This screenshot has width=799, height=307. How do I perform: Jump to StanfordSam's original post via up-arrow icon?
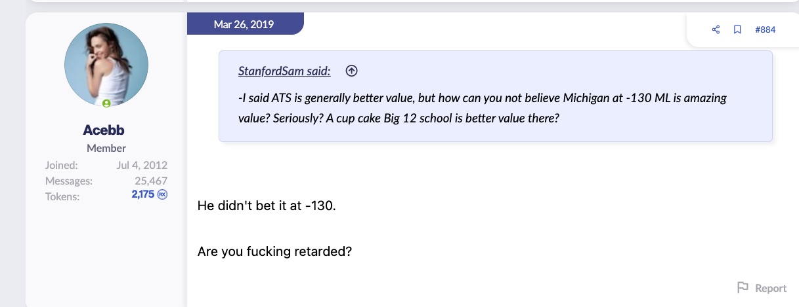351,71
